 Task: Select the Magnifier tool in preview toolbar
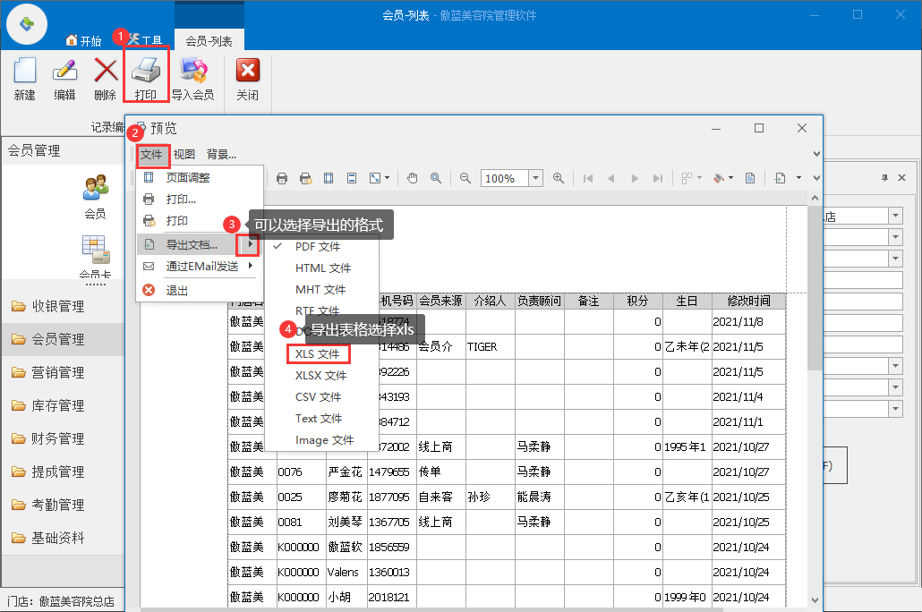pyautogui.click(x=436, y=178)
